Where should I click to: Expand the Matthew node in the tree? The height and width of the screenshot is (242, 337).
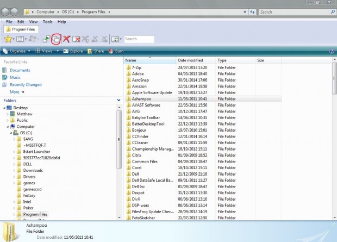[8, 114]
